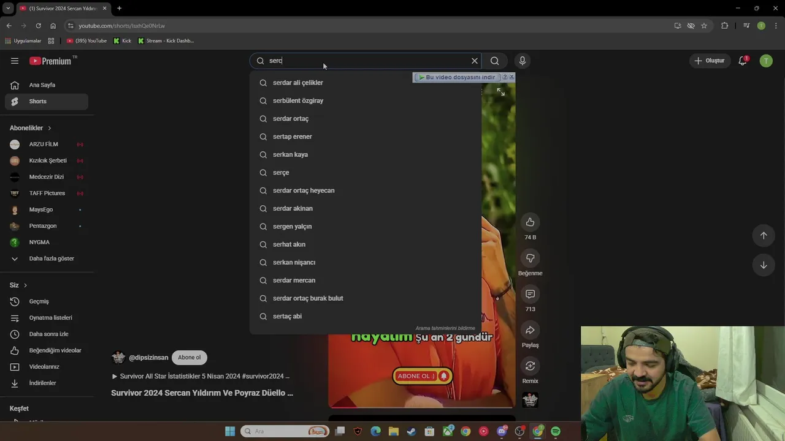785x441 pixels.
Task: Open MaysEgo subscription
Action: (x=47, y=209)
